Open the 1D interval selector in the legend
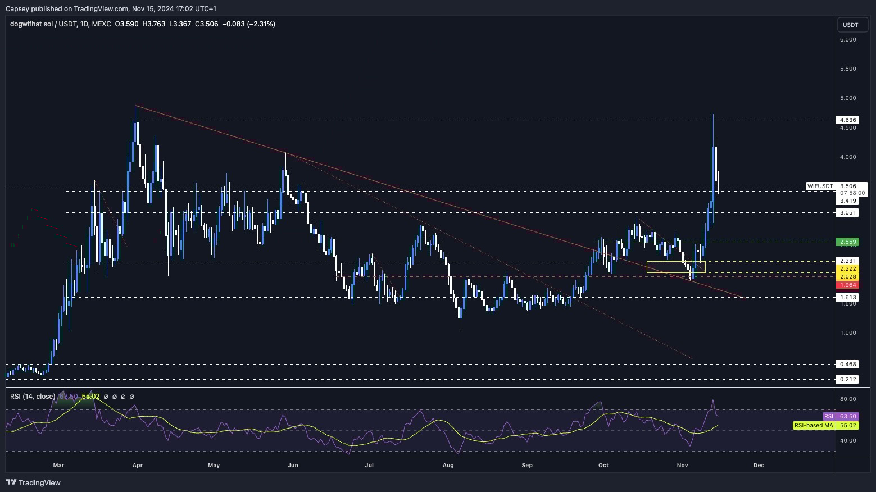The image size is (876, 492). [x=84, y=24]
